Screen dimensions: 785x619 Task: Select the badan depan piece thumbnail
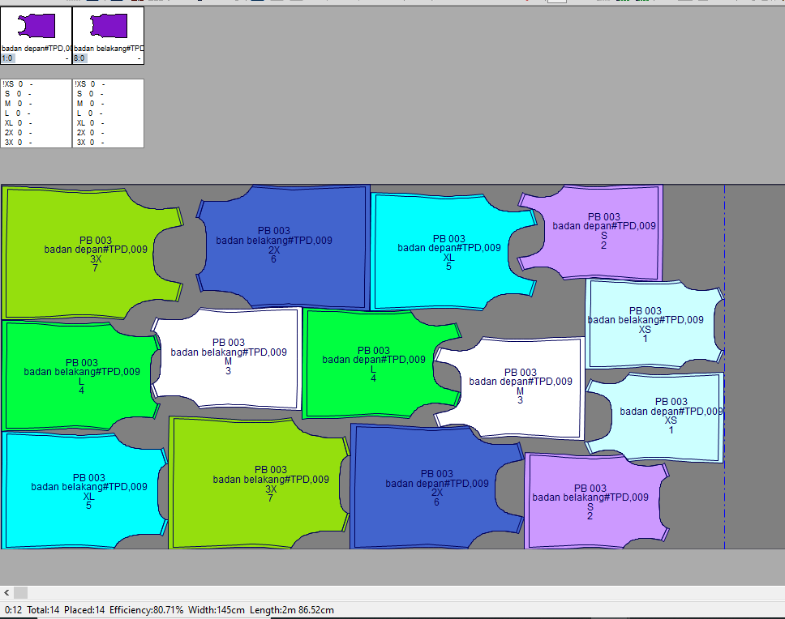pos(36,27)
